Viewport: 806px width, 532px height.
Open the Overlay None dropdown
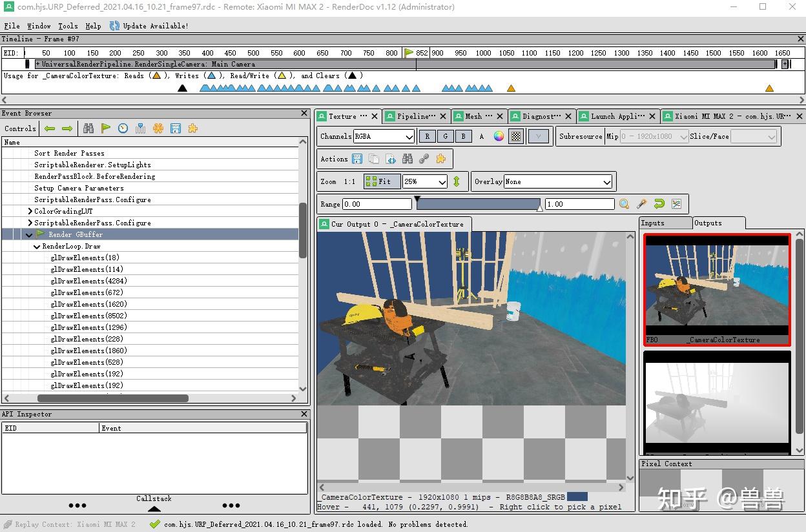(558, 181)
